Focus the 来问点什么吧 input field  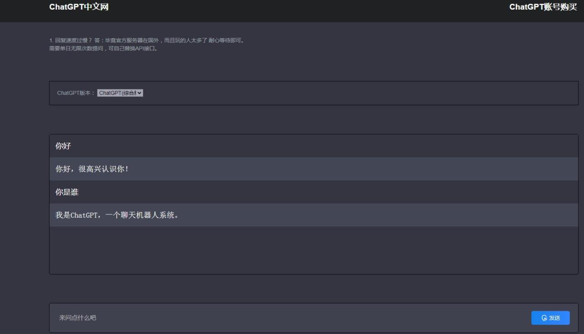click(274, 318)
